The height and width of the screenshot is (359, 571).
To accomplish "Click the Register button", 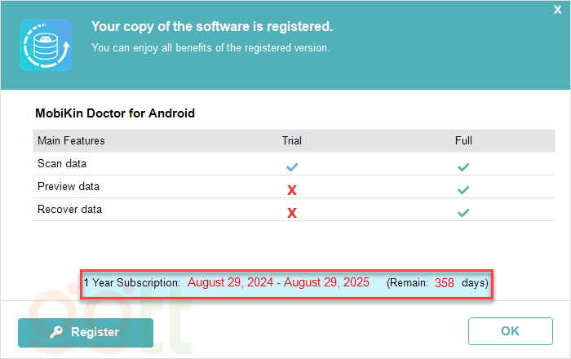I will tap(86, 332).
